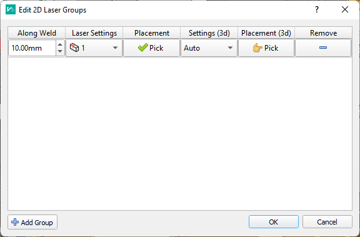This screenshot has width=360, height=237.
Task: Click the Laser Settings column header
Action: (94, 33)
